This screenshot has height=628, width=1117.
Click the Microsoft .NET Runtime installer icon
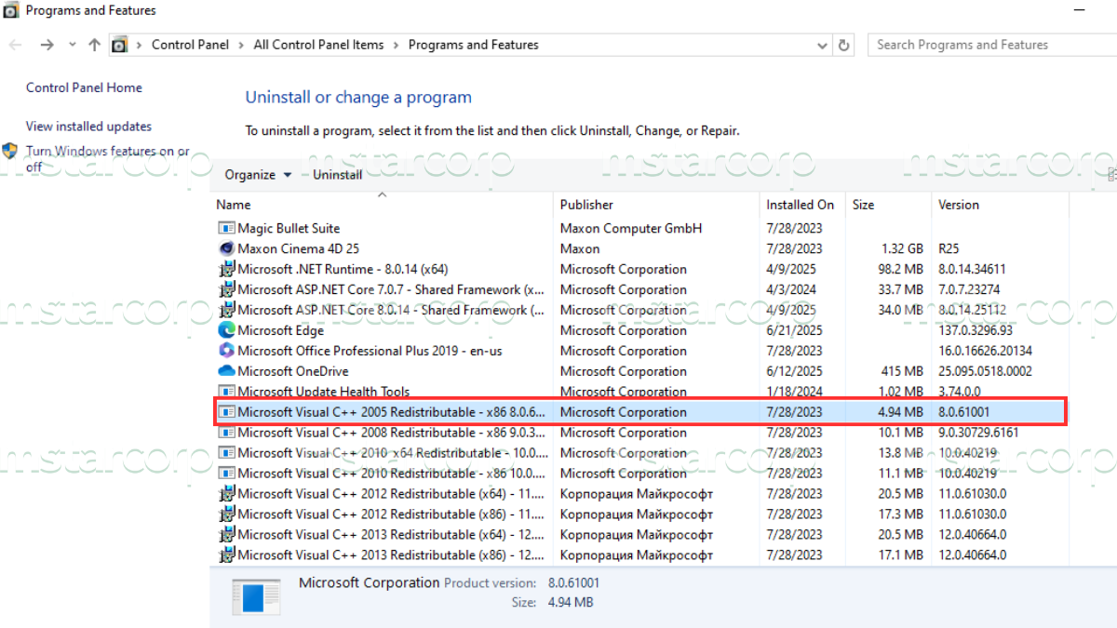226,269
